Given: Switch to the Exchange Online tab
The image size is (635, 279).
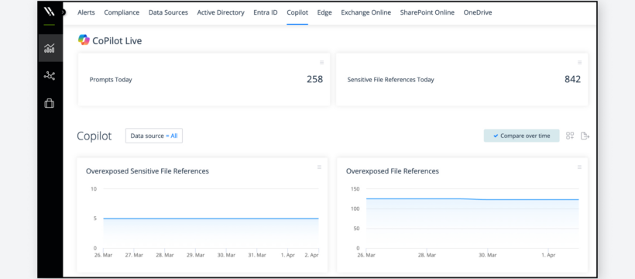Looking at the screenshot, I should click(x=366, y=12).
